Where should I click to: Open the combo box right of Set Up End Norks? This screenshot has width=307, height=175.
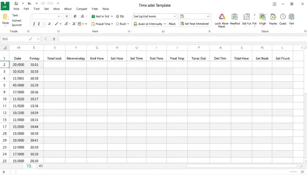click(194, 16)
